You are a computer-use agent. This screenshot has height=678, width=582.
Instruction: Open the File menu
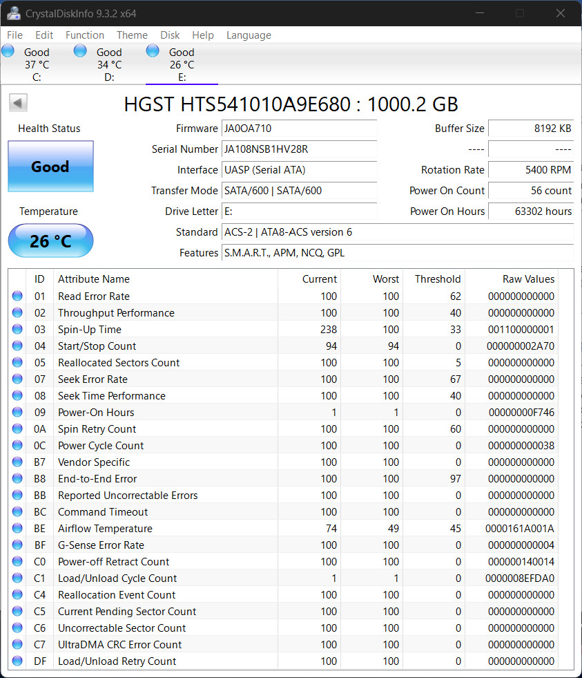tap(14, 35)
